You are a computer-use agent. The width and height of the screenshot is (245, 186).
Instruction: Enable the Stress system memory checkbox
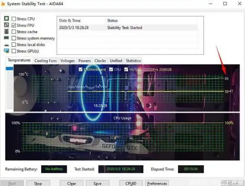tap(14, 38)
